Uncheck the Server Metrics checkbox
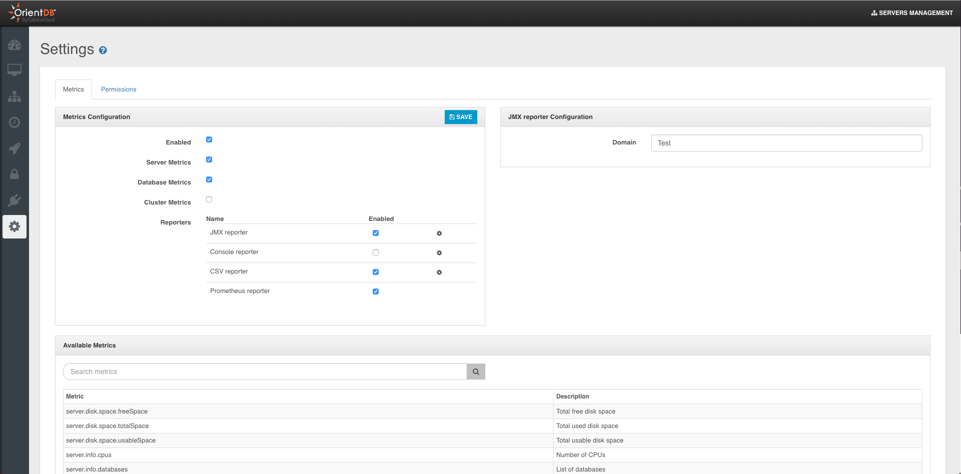The image size is (961, 474). coord(209,159)
